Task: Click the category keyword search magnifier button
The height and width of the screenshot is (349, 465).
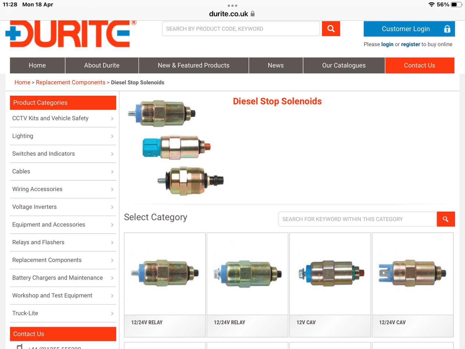Action: 446,219
